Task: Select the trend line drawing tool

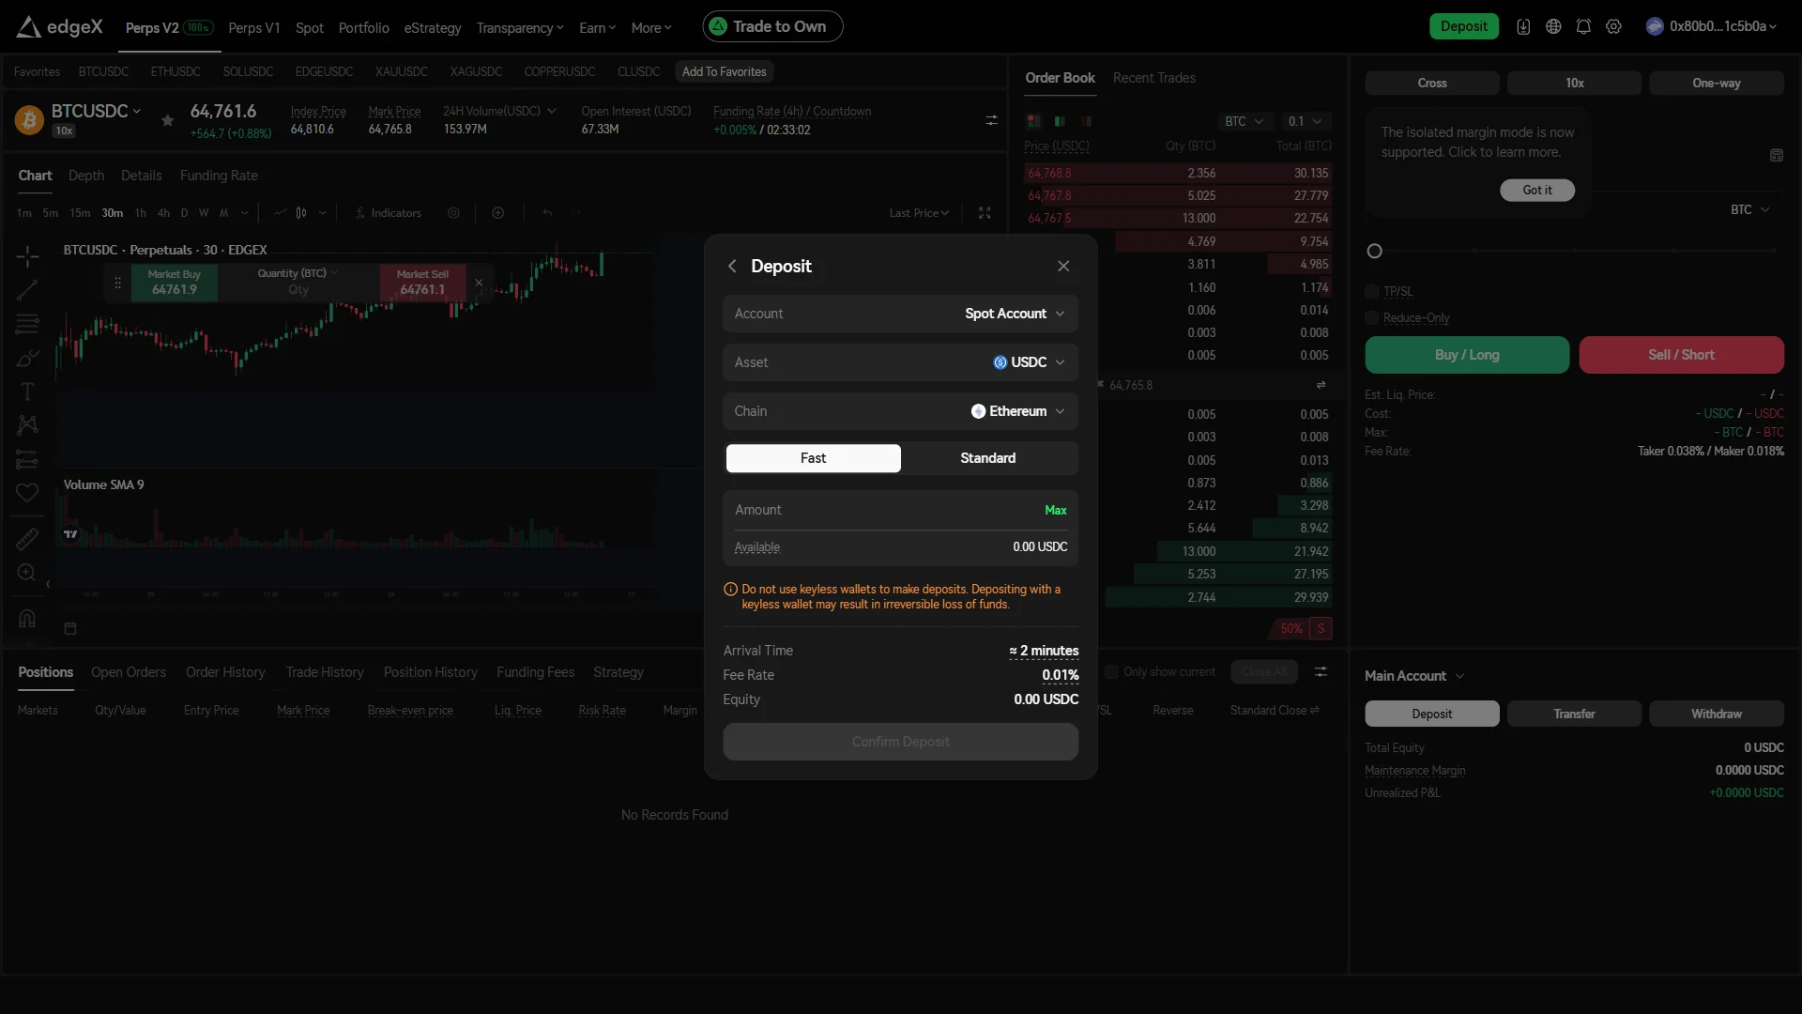Action: (x=27, y=290)
